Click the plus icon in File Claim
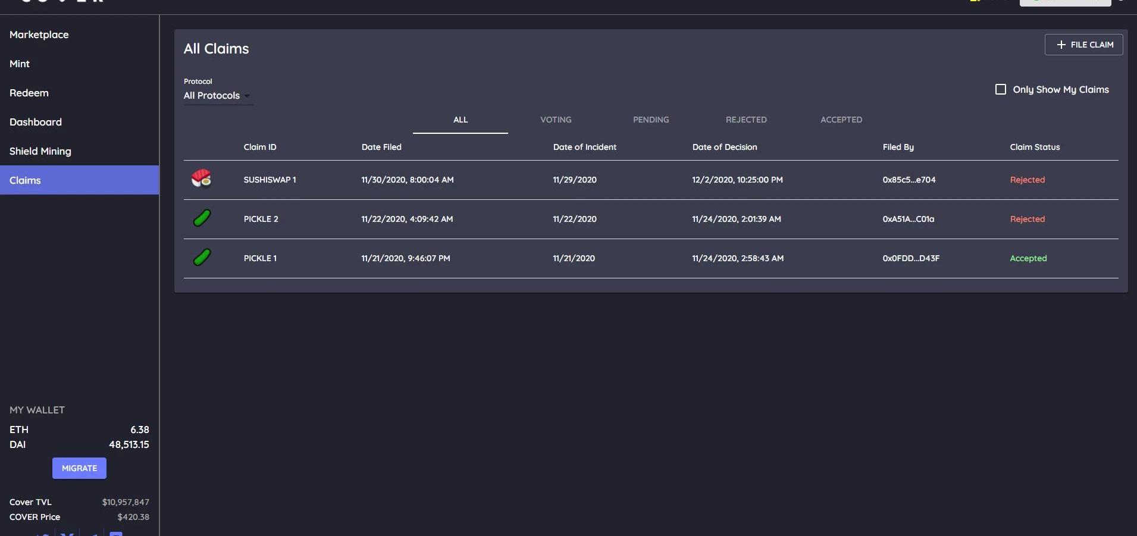This screenshot has height=536, width=1137. coord(1061,45)
